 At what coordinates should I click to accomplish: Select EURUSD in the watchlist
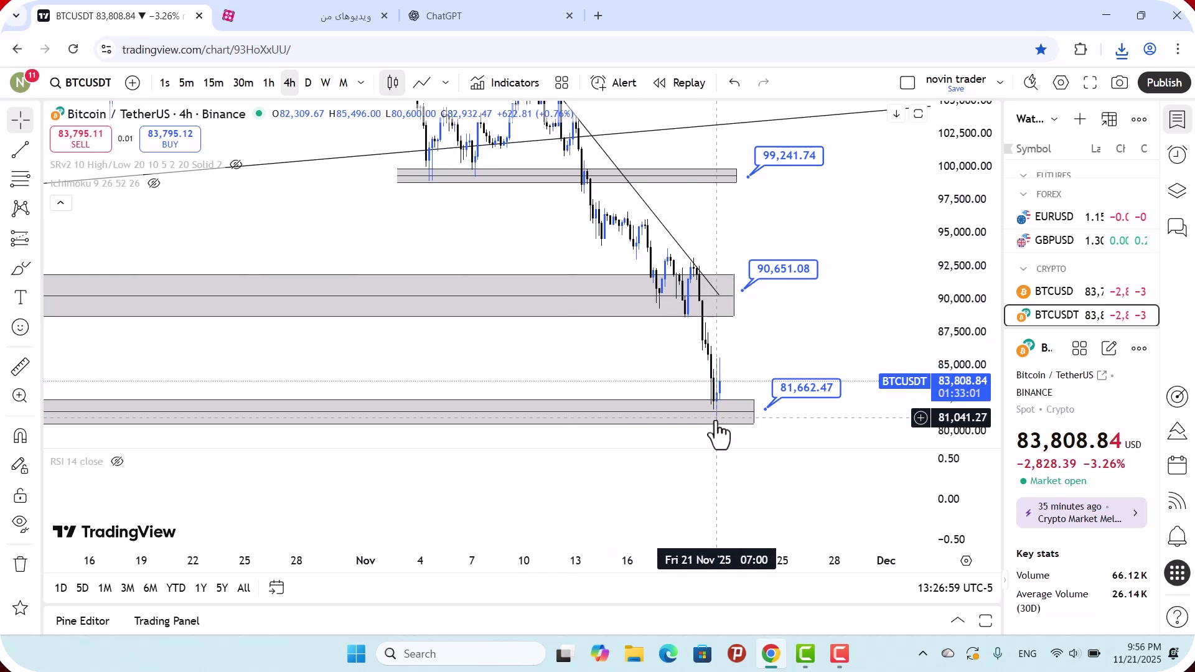point(1081,217)
